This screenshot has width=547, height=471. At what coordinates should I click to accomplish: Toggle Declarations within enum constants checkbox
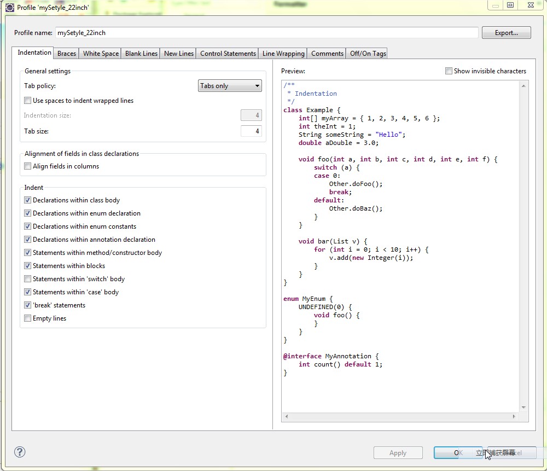tap(27, 226)
